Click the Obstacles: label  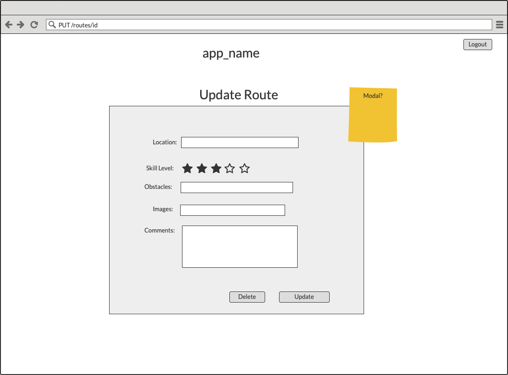158,187
